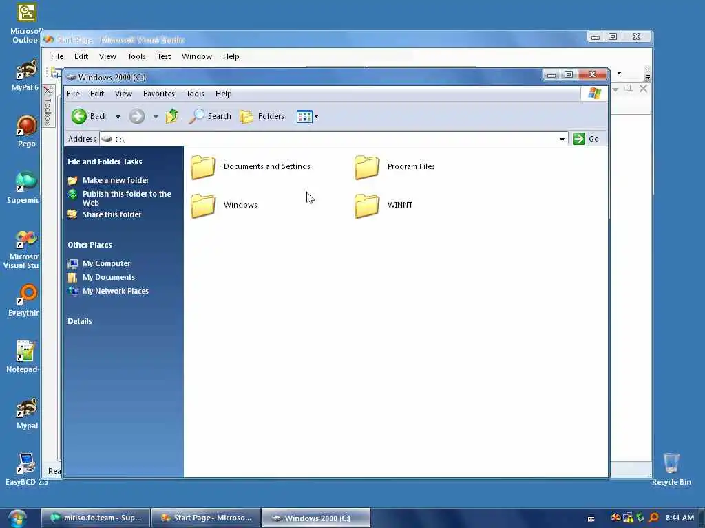The width and height of the screenshot is (705, 528).
Task: Open the Explorer Help menu
Action: pos(224,93)
